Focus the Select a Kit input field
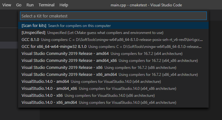222x120 pixels. click(113, 16)
